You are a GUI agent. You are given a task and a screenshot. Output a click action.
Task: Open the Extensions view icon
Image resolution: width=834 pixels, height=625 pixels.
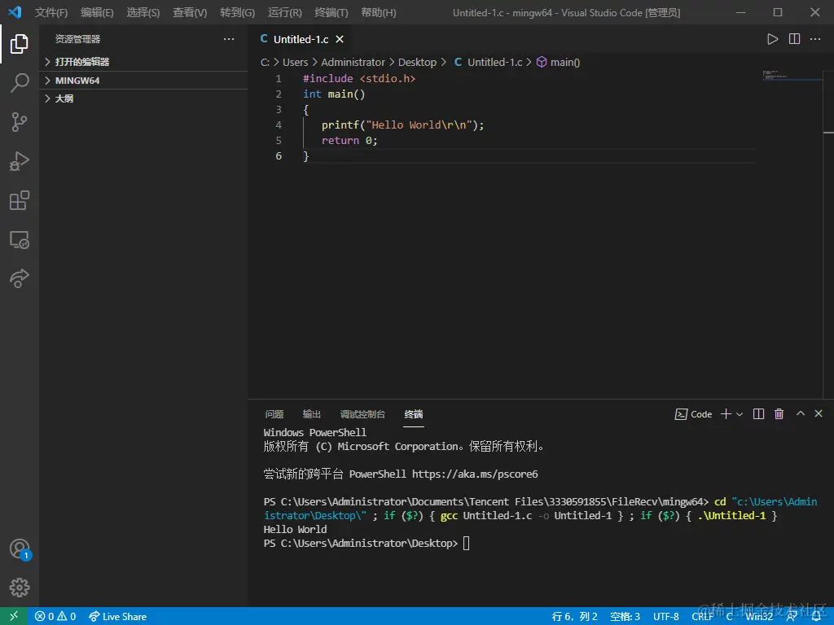(20, 200)
